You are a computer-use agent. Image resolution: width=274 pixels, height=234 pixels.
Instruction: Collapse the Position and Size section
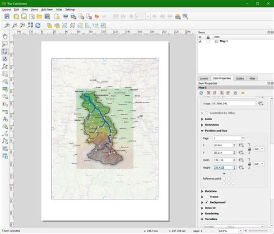coord(202,131)
